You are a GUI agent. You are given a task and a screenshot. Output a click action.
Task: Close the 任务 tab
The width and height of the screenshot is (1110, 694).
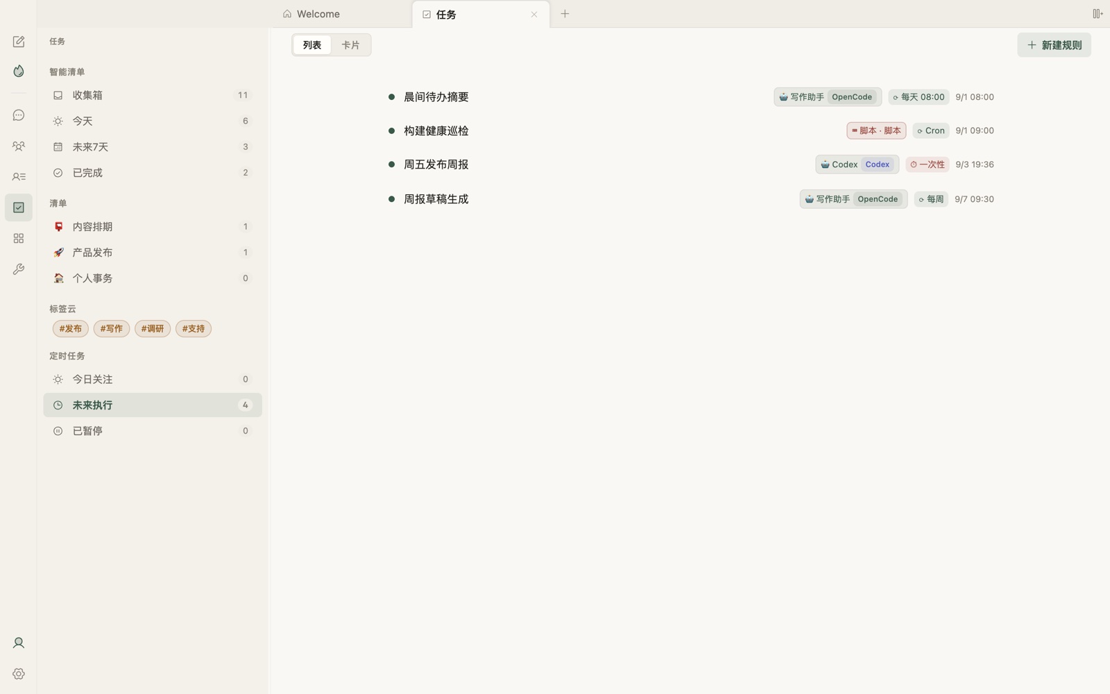(x=534, y=15)
